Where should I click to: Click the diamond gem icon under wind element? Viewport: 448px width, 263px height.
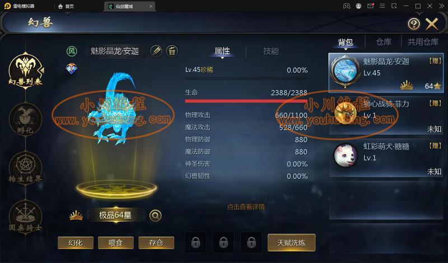[72, 68]
